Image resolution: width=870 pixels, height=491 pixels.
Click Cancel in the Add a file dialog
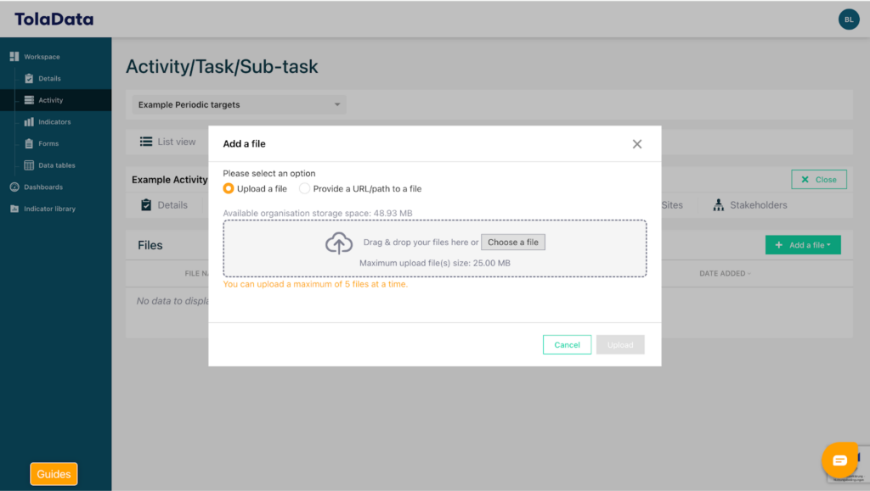point(567,345)
